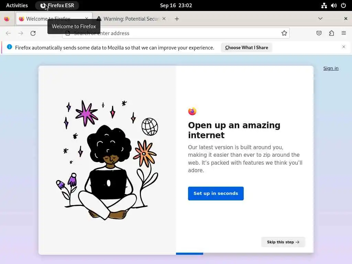Open the power menu icon
The height and width of the screenshot is (264, 352).
click(x=343, y=5)
